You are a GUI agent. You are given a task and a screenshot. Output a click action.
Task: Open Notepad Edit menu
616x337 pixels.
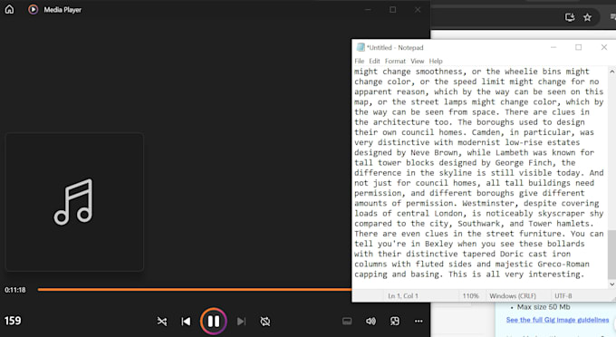pos(374,61)
